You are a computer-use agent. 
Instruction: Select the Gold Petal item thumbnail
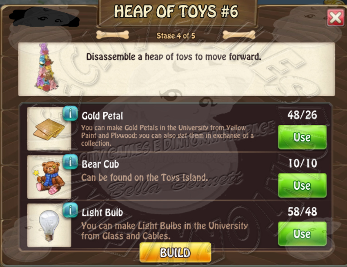coord(49,129)
